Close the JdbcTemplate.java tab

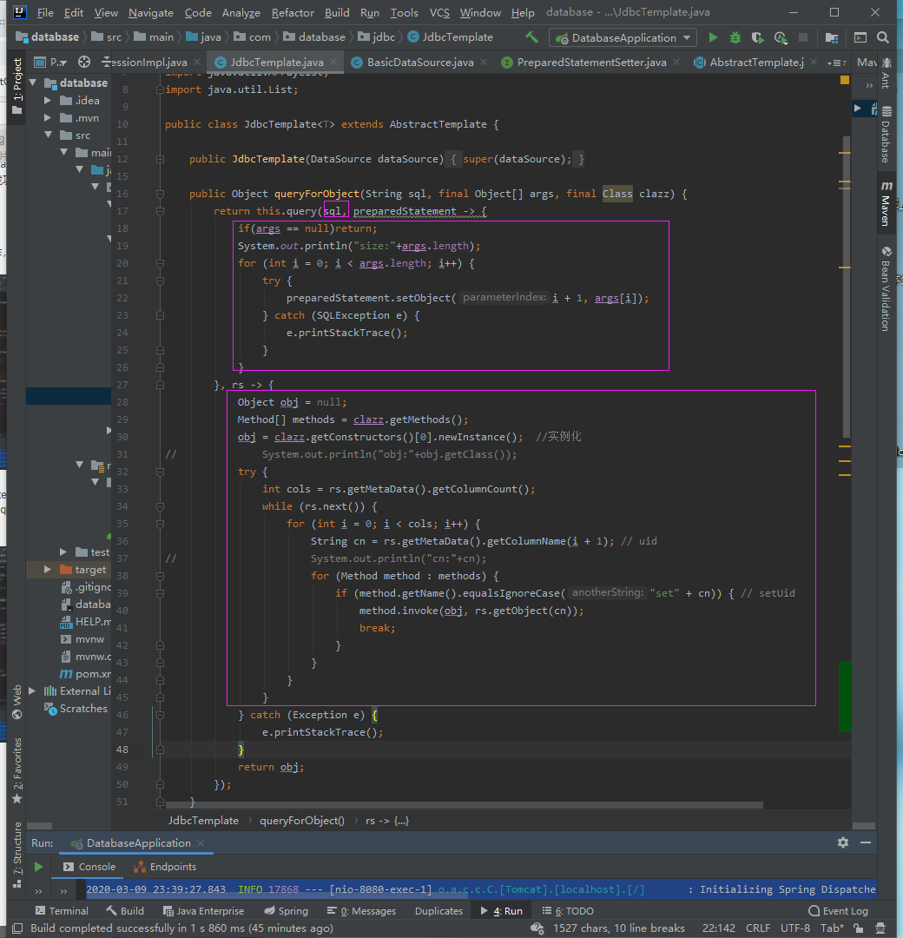pos(333,62)
